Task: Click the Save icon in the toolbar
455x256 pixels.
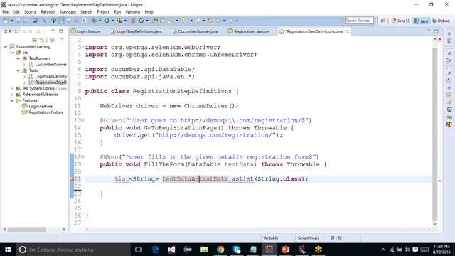Action: coord(18,21)
